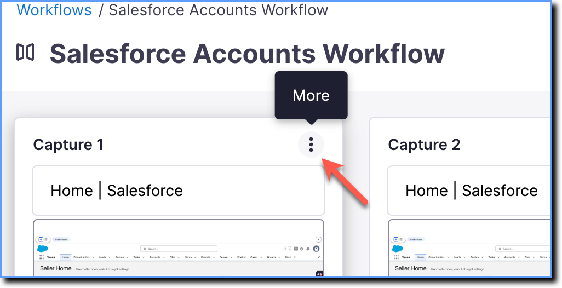Screen dimensions: 562x288
Task: Open the More options menu on Capture 1
Action: (311, 145)
